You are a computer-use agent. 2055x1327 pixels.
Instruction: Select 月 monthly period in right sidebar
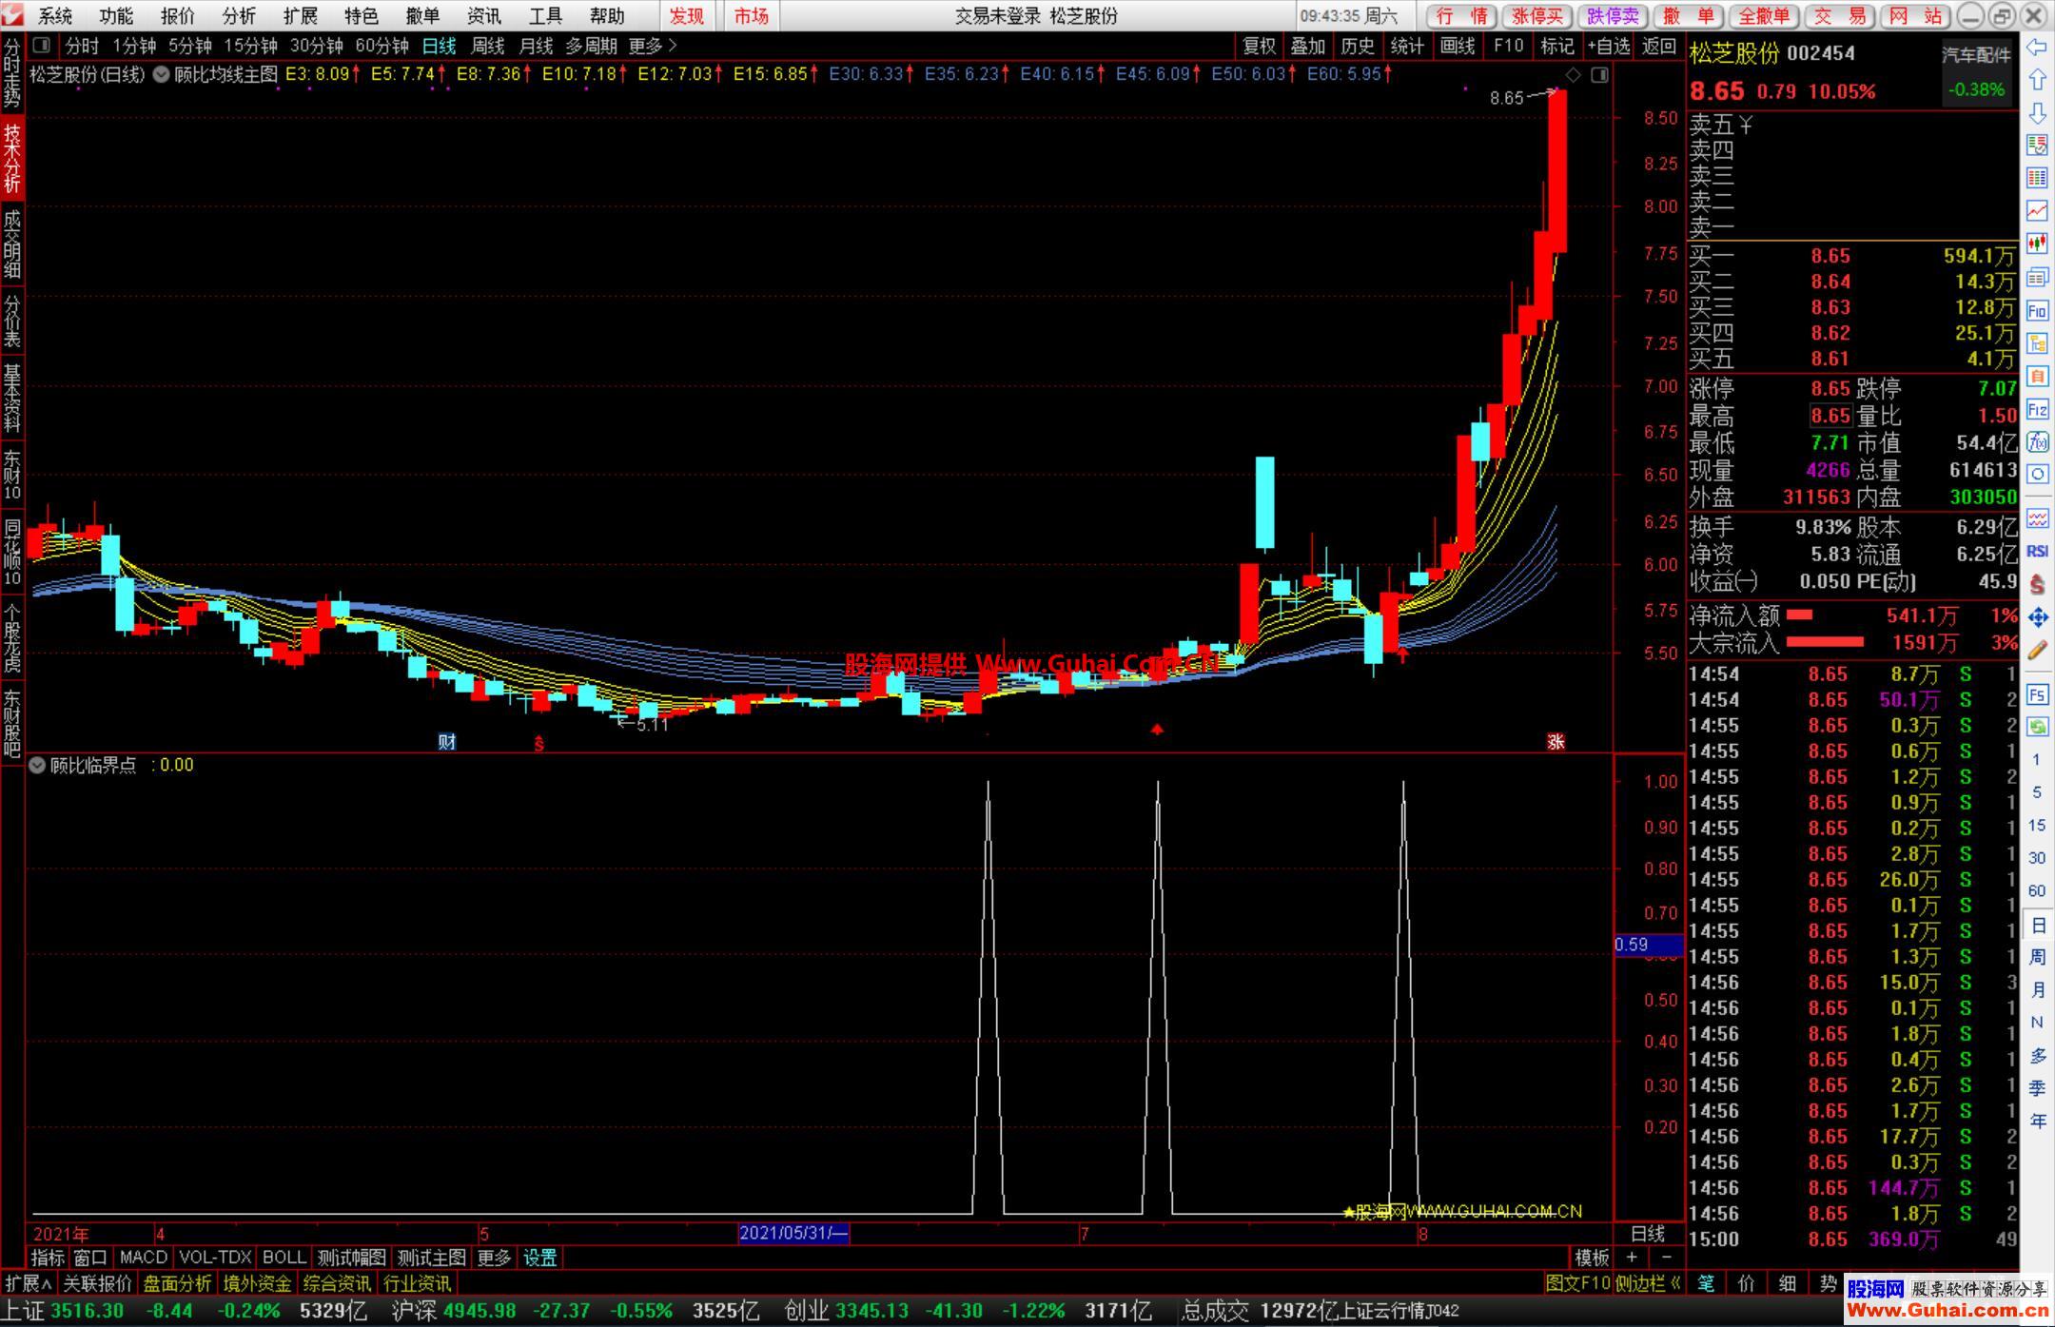click(x=2037, y=989)
